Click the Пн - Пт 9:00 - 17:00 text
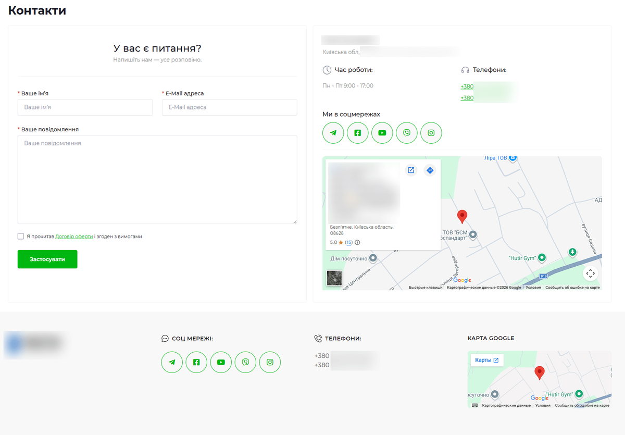The height and width of the screenshot is (435, 625). [348, 86]
